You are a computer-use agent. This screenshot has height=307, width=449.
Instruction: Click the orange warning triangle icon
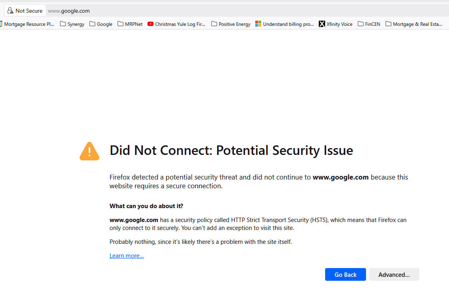coord(89,151)
